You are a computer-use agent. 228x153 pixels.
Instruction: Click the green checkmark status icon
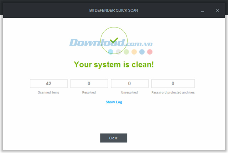(x=114, y=40)
